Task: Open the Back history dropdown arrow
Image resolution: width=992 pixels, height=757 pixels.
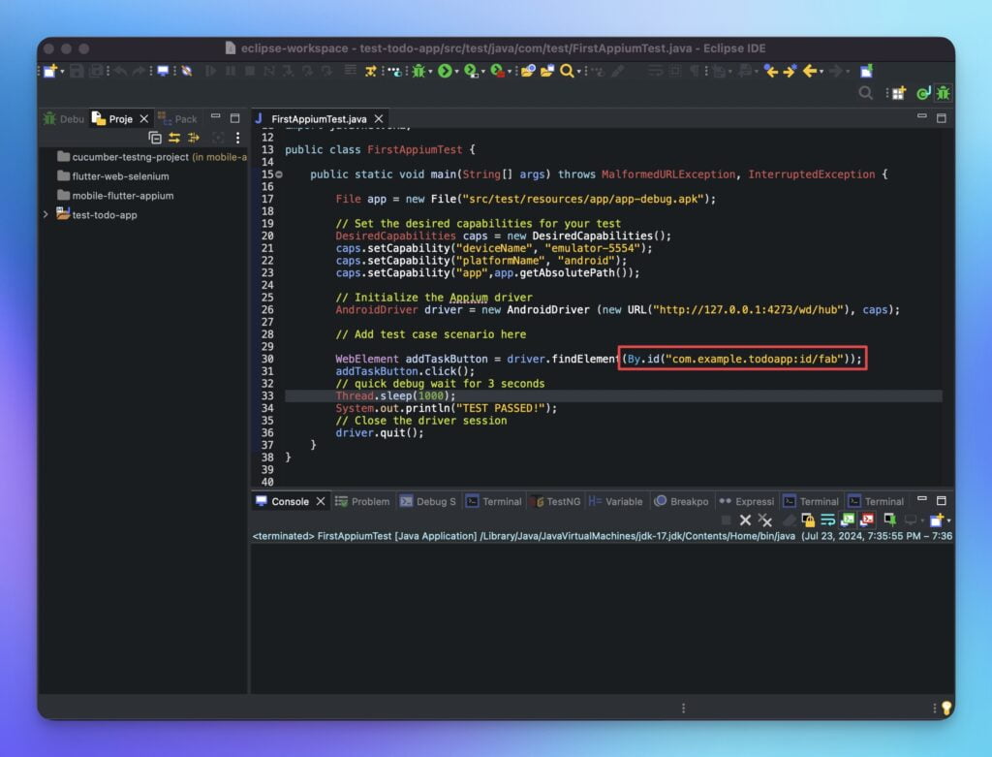Action: [821, 72]
